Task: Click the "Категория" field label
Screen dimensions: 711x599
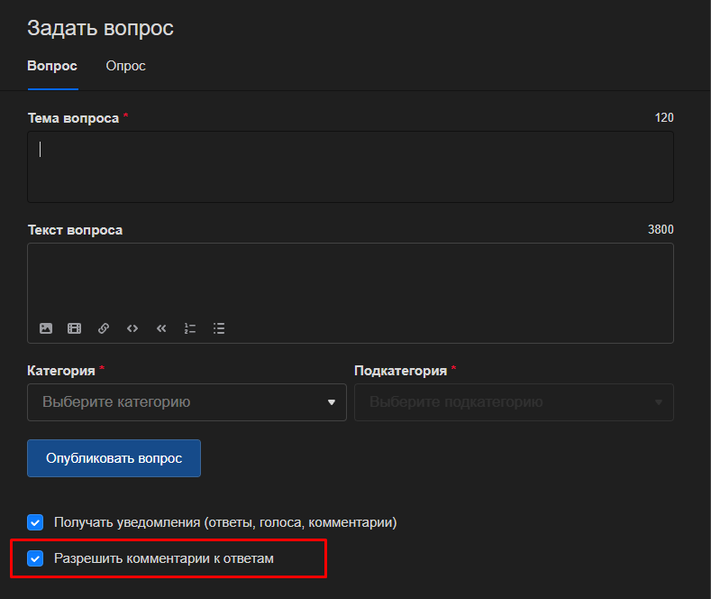Action: 61,371
